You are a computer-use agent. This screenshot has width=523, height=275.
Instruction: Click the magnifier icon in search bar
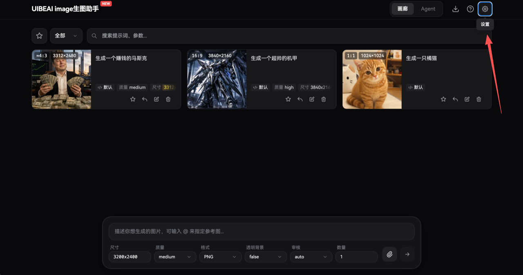click(94, 36)
